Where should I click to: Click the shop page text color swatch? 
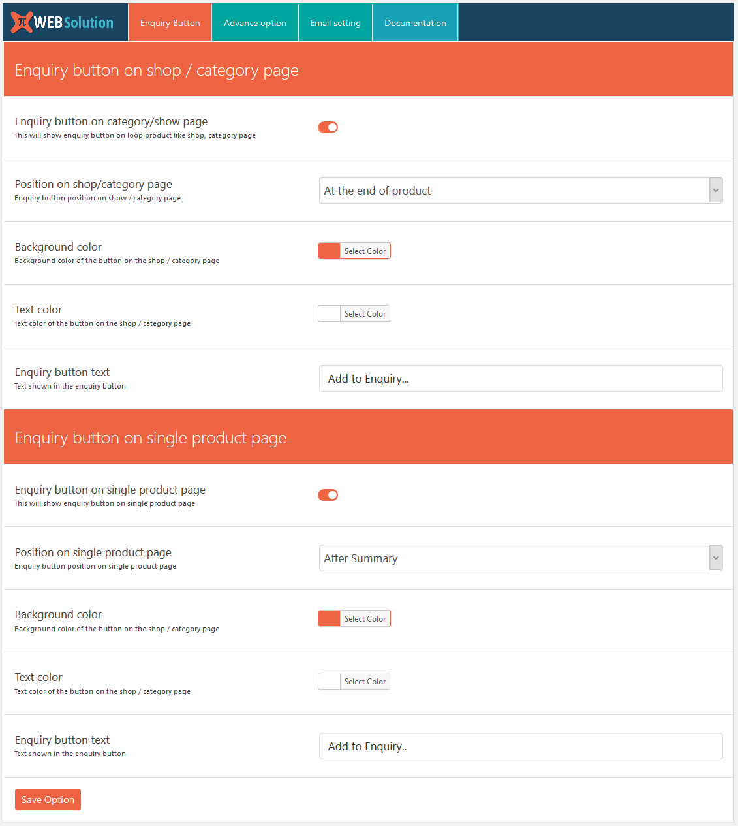pos(330,314)
